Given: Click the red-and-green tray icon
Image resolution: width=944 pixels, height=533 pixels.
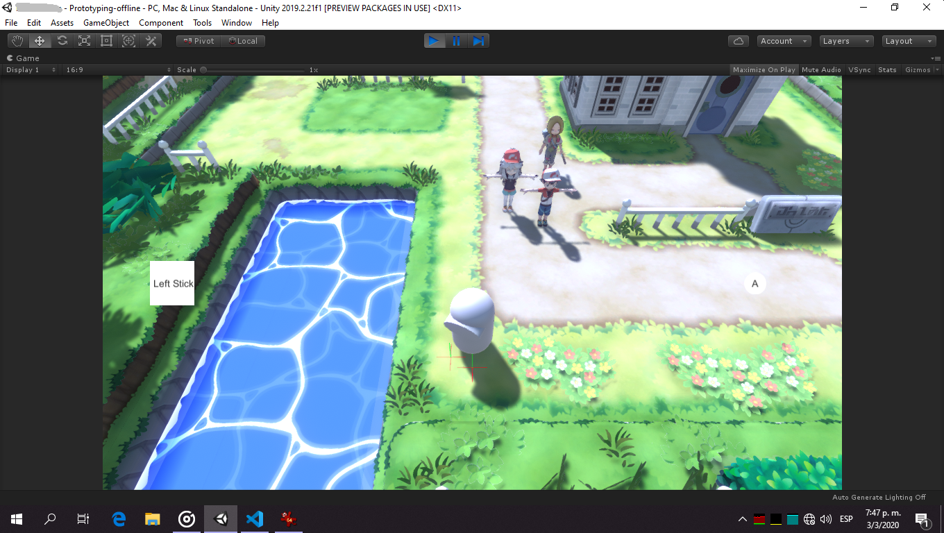Looking at the screenshot, I should 759,519.
